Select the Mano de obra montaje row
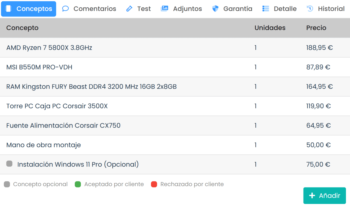Image resolution: width=350 pixels, height=208 pixels. tap(43, 145)
